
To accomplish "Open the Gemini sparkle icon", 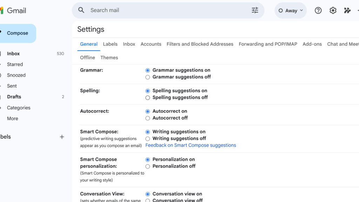I will click(347, 11).
